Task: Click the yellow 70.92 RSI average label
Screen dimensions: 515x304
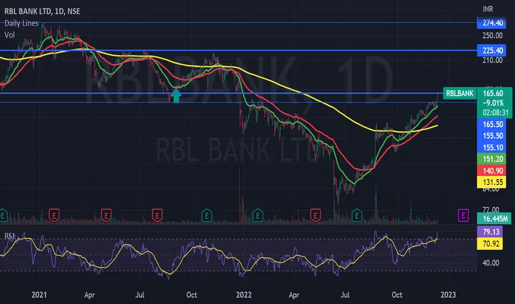Action: click(490, 244)
